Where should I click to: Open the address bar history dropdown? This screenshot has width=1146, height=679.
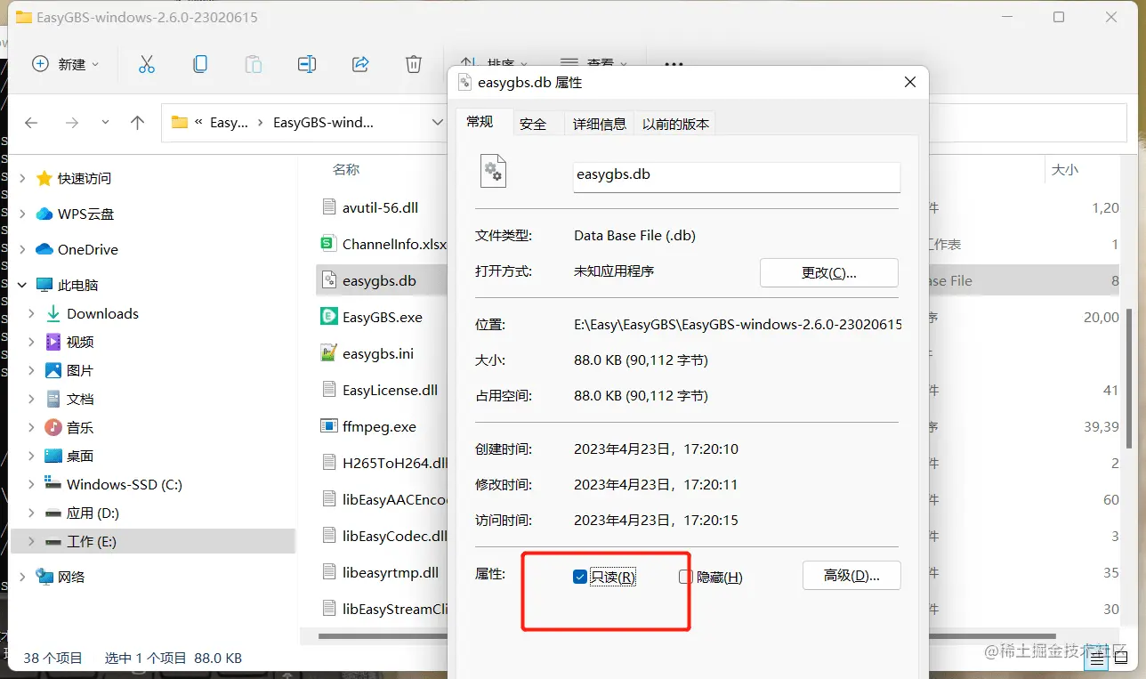[437, 123]
